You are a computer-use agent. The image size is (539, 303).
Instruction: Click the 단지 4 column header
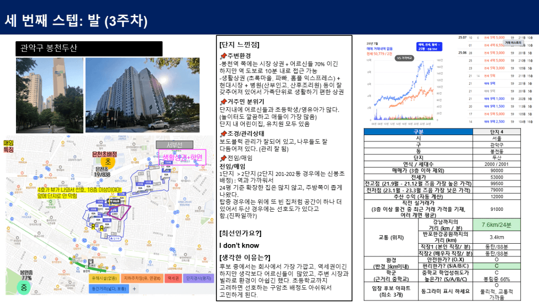point(496,132)
